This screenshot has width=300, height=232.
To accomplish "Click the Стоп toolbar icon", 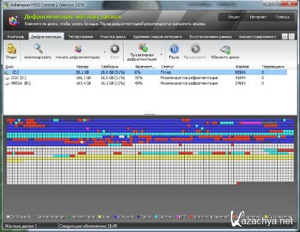I will [x=115, y=49].
